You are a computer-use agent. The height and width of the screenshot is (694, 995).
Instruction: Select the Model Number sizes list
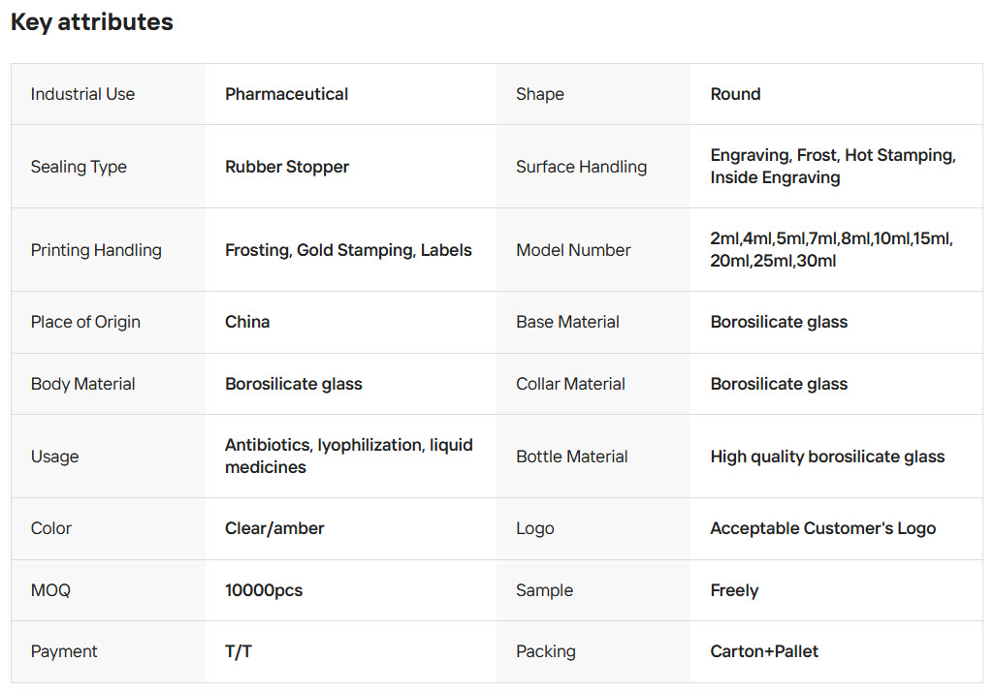831,250
